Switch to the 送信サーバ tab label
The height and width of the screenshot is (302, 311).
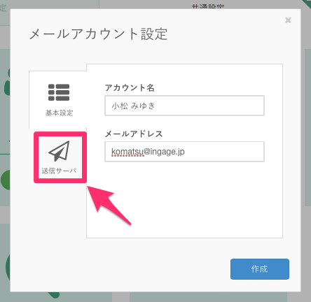point(59,171)
